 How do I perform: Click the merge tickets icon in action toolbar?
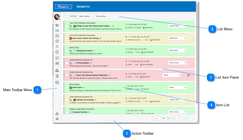click(x=164, y=118)
